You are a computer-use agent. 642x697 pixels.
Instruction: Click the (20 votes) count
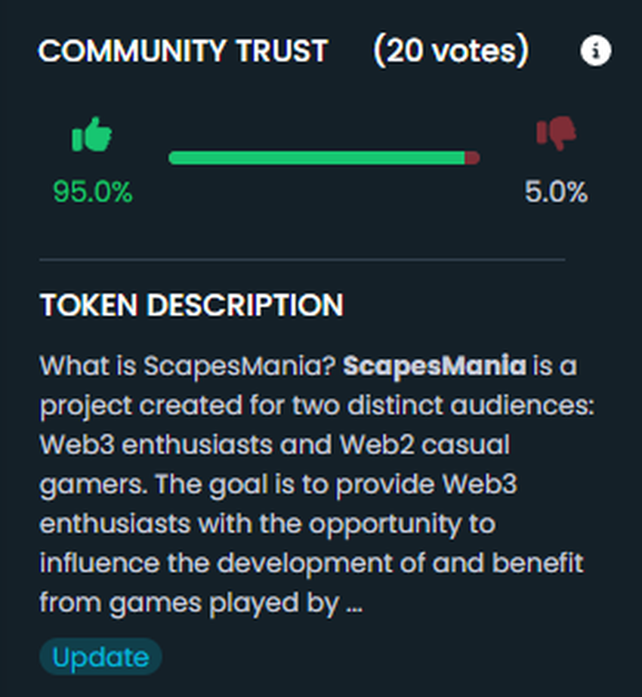(451, 51)
